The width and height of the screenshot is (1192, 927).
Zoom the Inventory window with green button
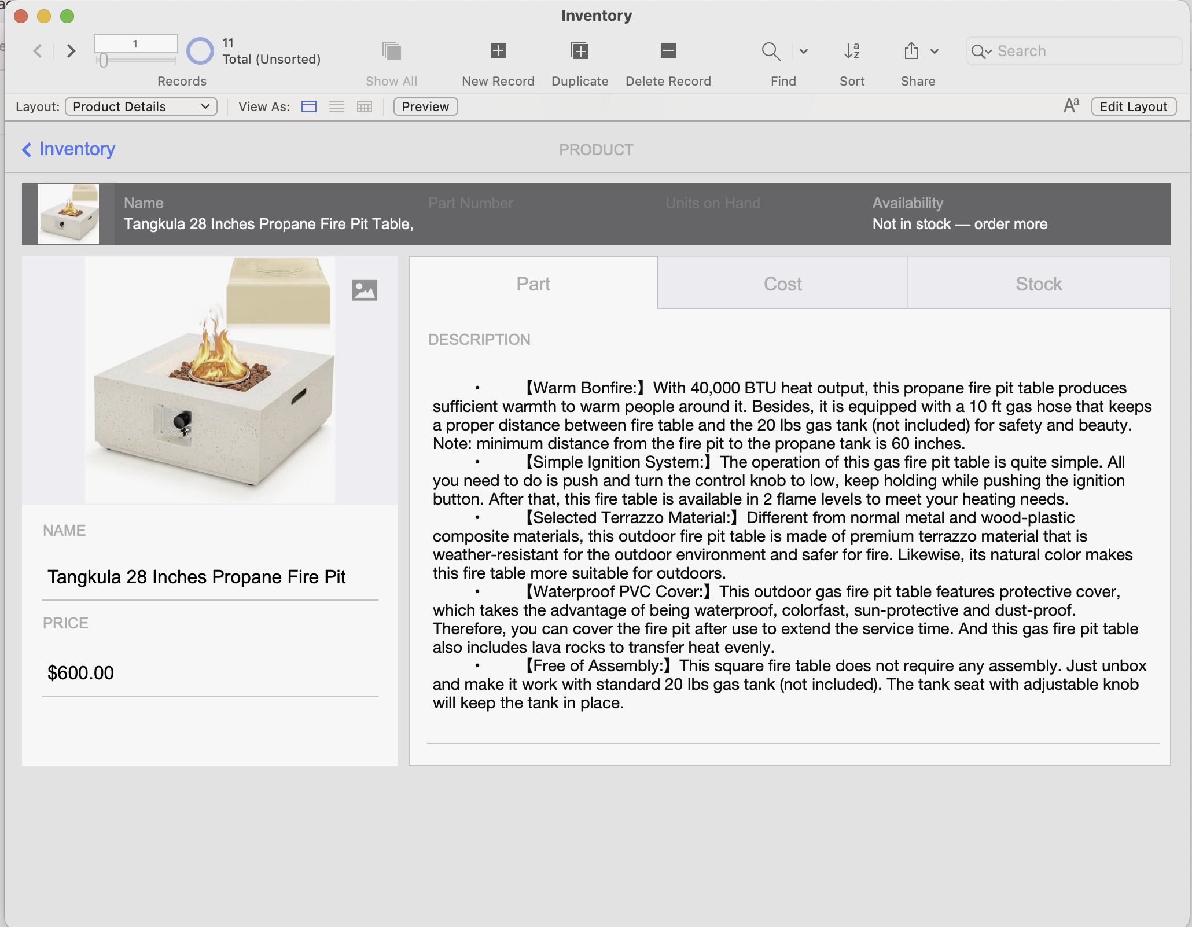[x=67, y=16]
